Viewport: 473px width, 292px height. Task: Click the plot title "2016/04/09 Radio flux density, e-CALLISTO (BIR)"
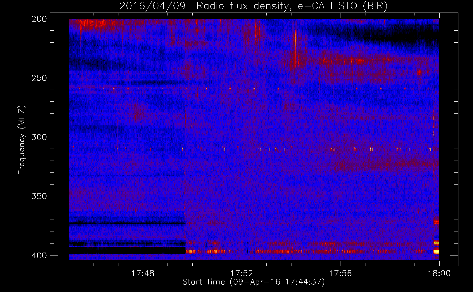coord(253,6)
